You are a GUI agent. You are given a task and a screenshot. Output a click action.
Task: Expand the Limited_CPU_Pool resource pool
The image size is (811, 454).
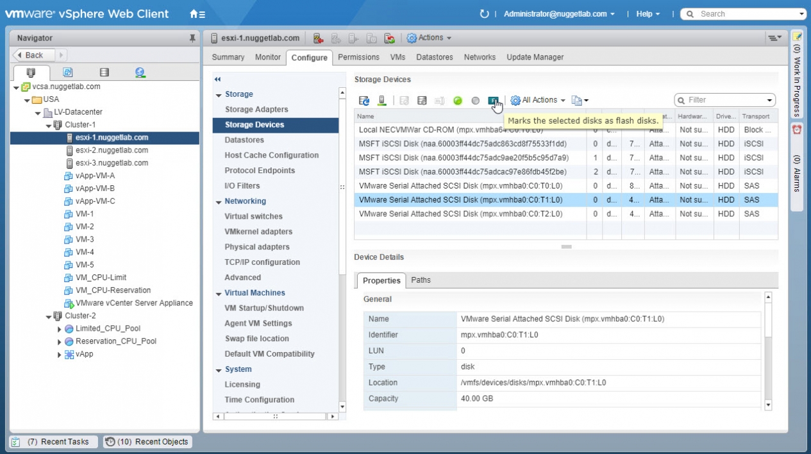(59, 329)
